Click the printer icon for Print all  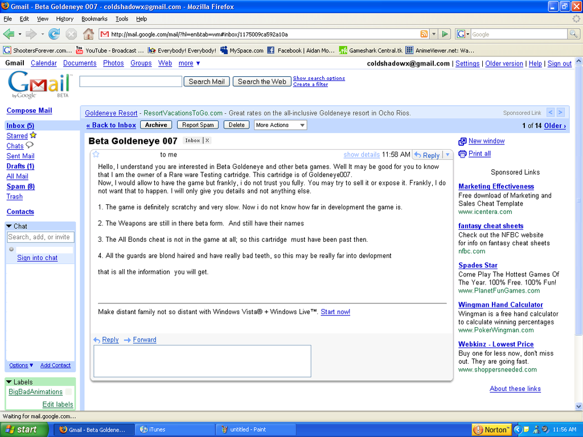pos(462,154)
